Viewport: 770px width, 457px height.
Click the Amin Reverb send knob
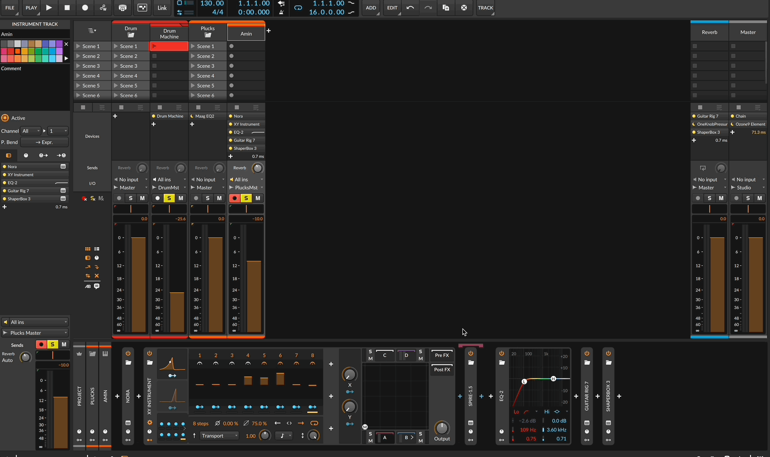[258, 168]
